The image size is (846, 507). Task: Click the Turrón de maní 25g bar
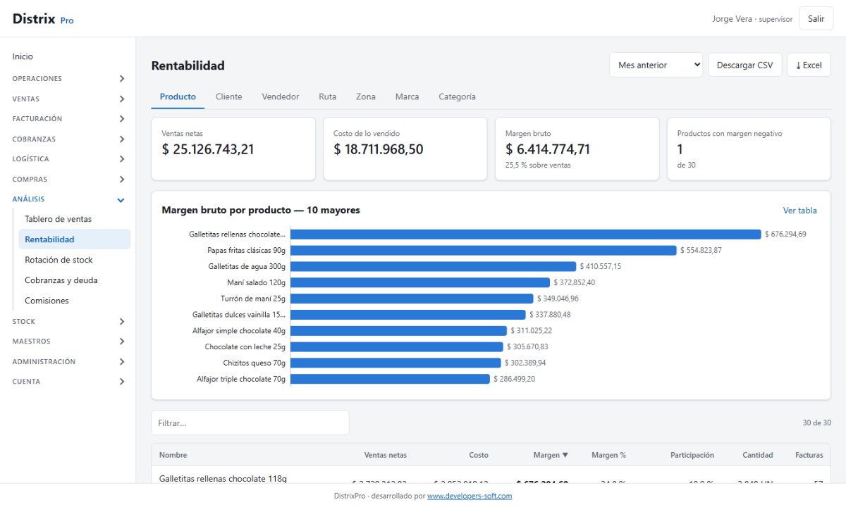pos(412,299)
